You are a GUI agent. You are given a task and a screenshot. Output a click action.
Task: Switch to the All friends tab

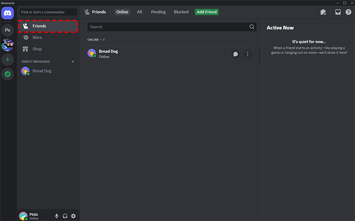[x=139, y=12]
